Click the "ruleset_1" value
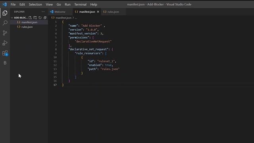254x143 pixels. tap(106, 61)
